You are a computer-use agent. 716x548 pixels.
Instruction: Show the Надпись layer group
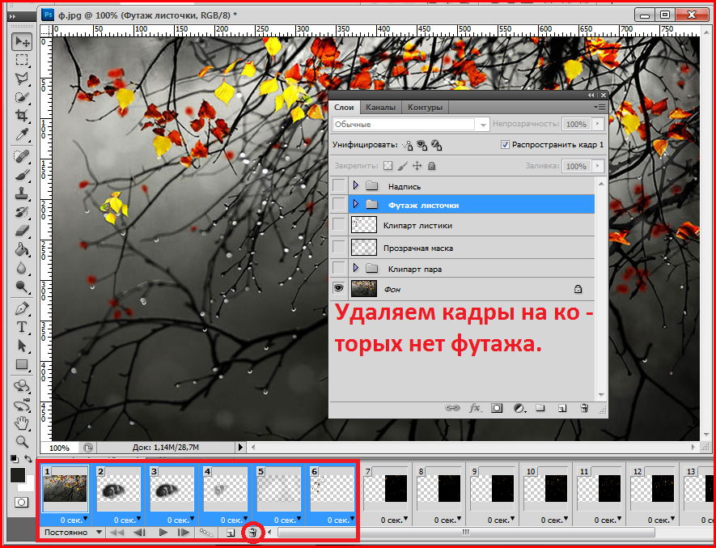tap(339, 186)
